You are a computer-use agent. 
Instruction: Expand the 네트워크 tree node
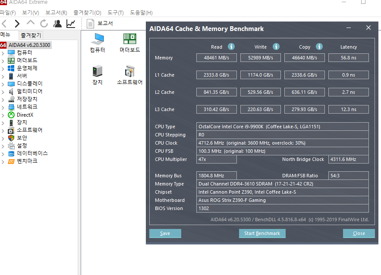point(3,107)
